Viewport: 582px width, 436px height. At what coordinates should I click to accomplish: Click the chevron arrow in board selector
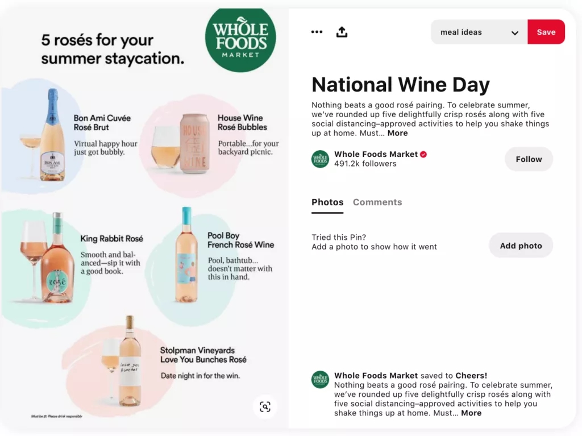pos(515,32)
